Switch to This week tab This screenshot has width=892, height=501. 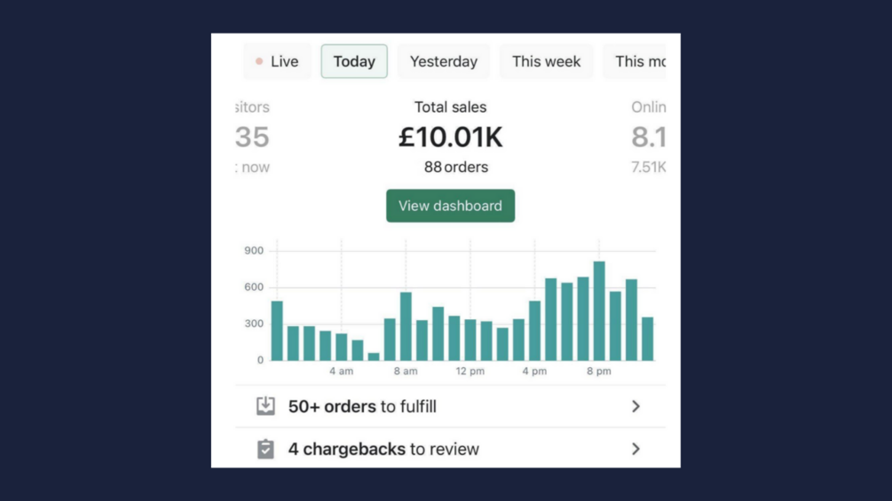[546, 61]
